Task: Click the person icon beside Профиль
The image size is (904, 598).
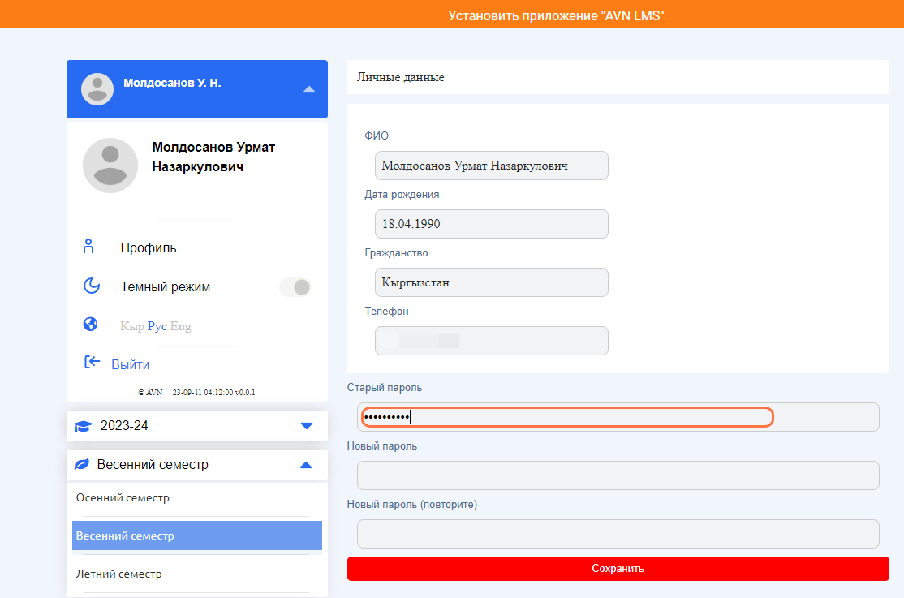Action: pos(90,247)
